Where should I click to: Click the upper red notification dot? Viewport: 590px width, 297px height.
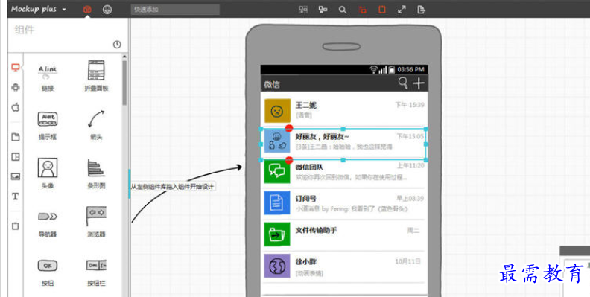point(289,128)
